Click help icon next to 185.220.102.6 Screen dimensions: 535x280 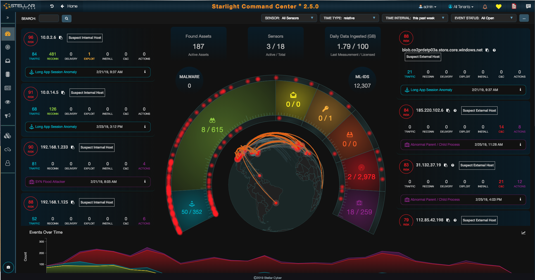point(455,111)
